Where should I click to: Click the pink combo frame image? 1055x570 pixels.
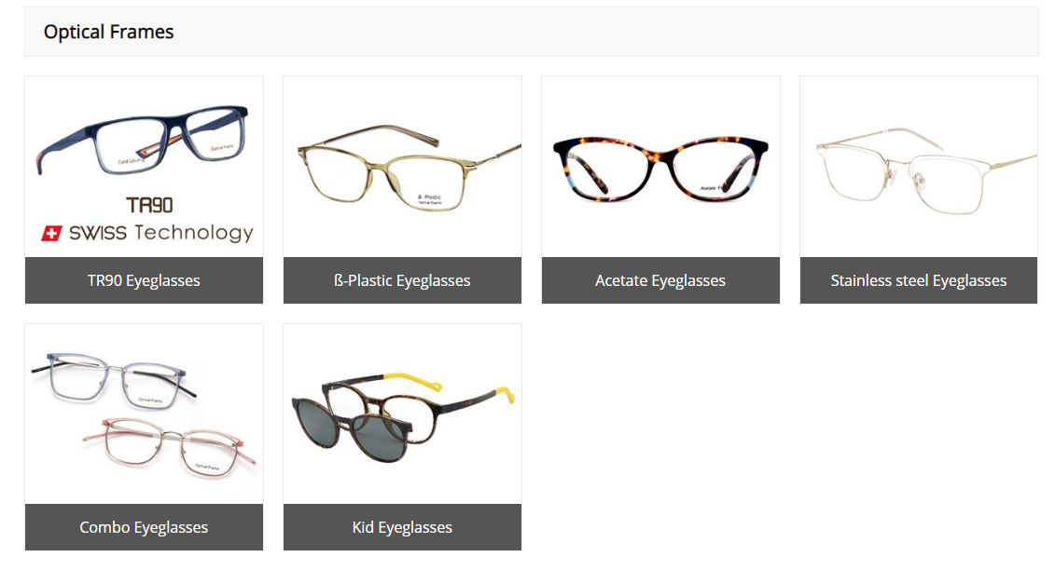pyautogui.click(x=170, y=448)
